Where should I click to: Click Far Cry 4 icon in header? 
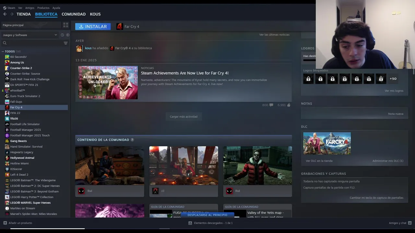click(x=120, y=27)
